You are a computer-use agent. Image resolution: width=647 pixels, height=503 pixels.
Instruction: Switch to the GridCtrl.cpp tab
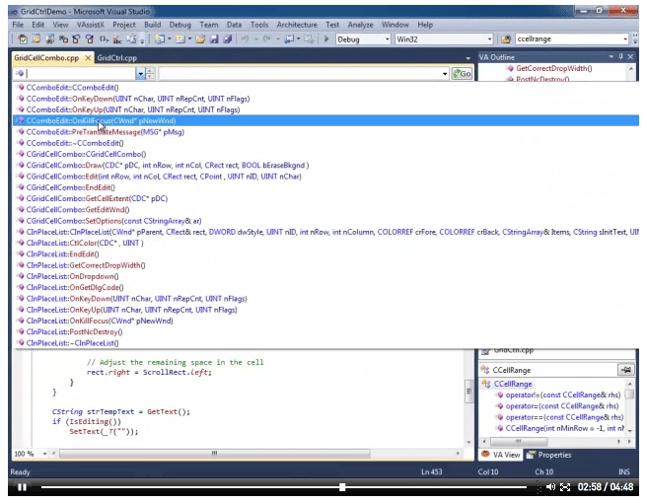pos(116,58)
